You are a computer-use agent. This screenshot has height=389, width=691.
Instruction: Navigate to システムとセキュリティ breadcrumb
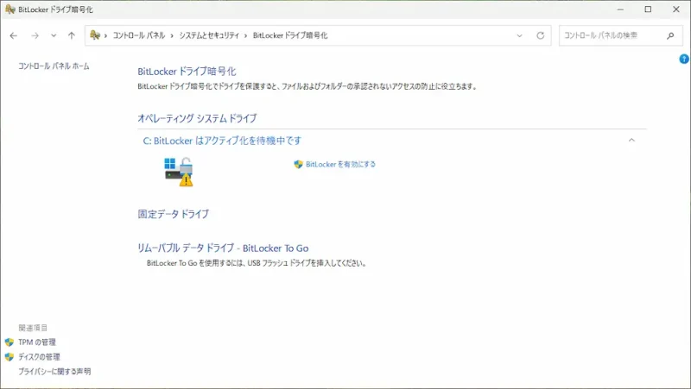(211, 35)
